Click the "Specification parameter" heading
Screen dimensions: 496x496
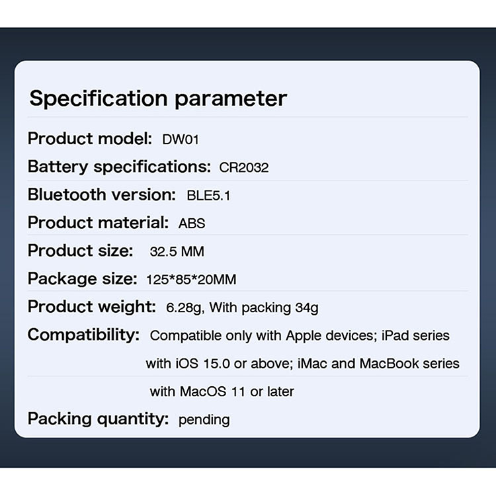point(158,99)
